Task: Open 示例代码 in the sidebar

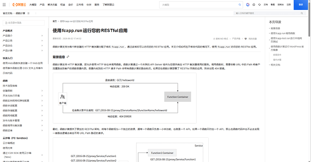Action: pos(8,73)
